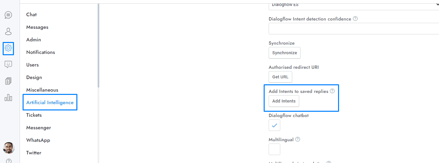Disable the Dialogflow chatbot checkbox

pyautogui.click(x=274, y=125)
